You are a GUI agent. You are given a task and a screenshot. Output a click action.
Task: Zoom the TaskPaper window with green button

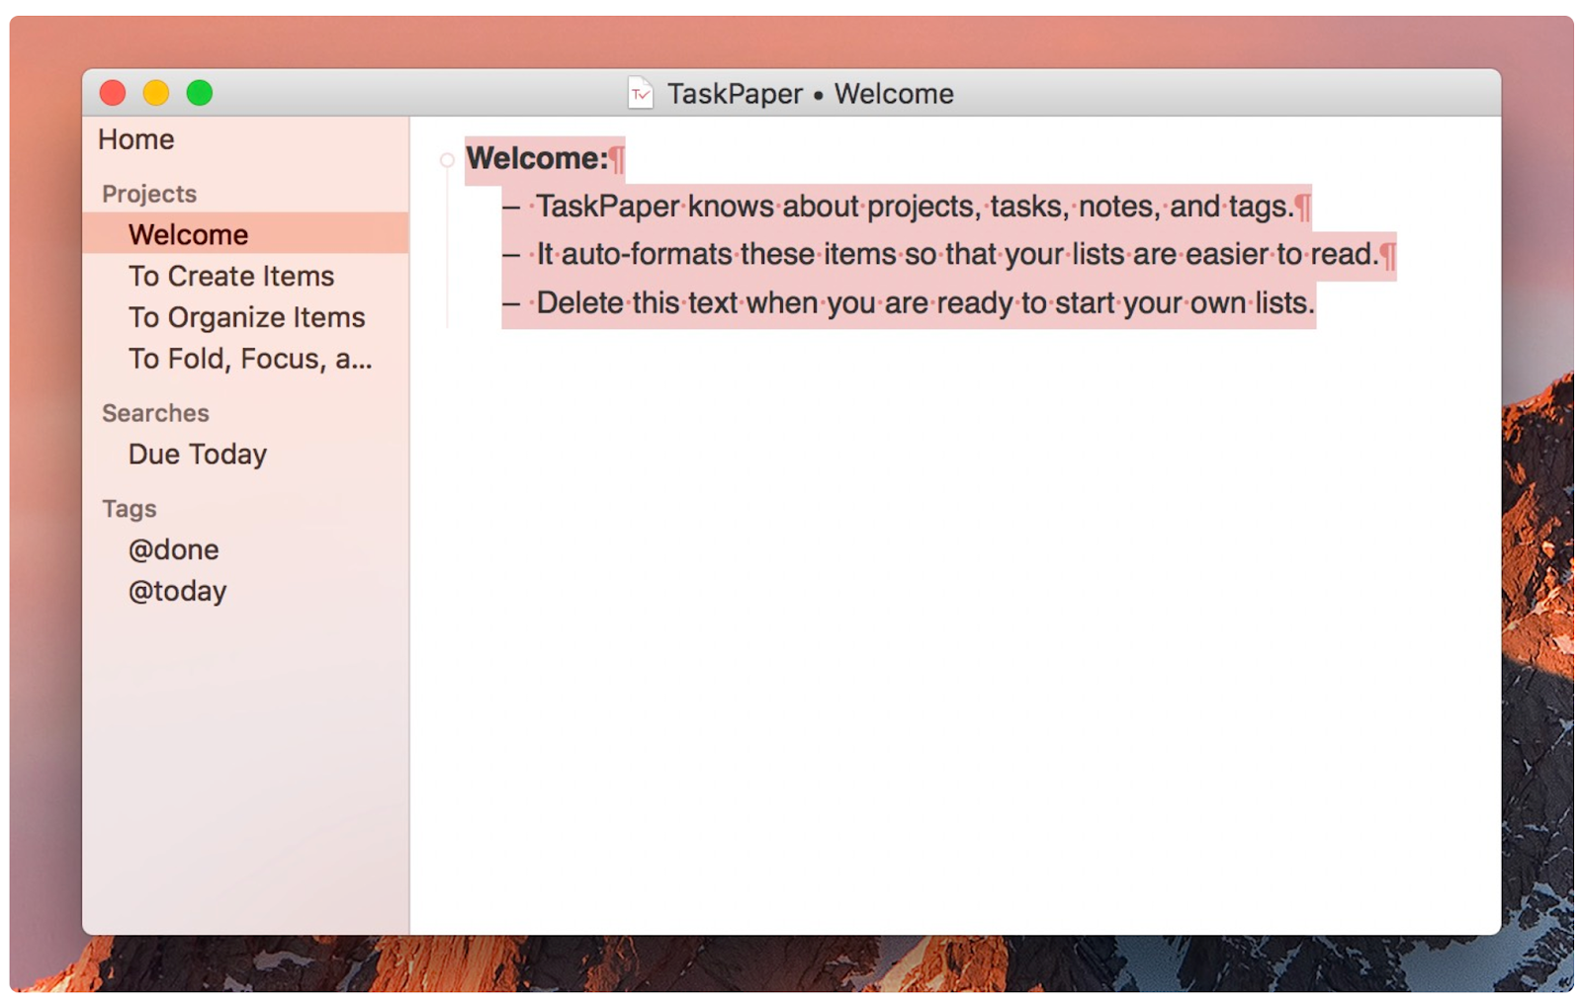200,93
